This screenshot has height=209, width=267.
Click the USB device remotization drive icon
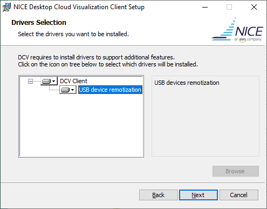(65, 90)
